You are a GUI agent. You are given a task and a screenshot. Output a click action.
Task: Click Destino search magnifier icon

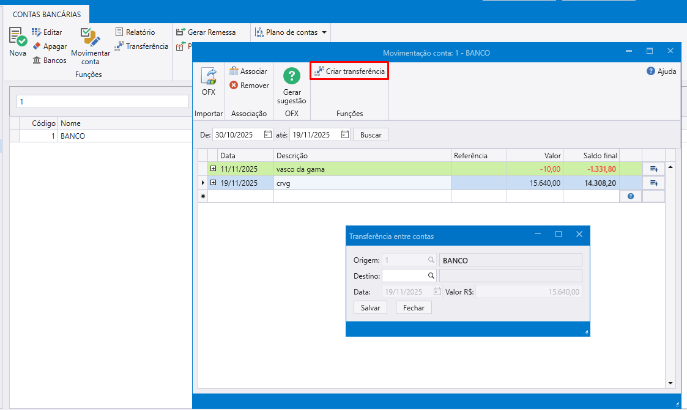[x=431, y=276]
